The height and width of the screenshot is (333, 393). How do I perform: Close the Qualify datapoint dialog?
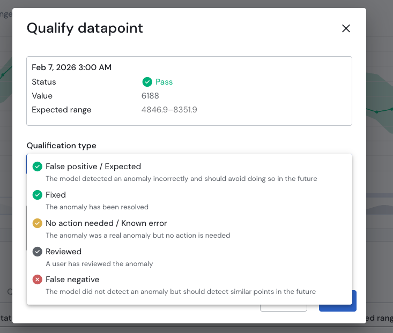tap(346, 28)
